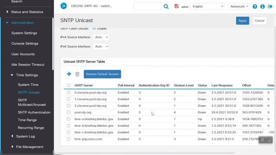Click the SNTP Server column header
Image resolution: width=276 pixels, height=155 pixels.
(84, 85)
